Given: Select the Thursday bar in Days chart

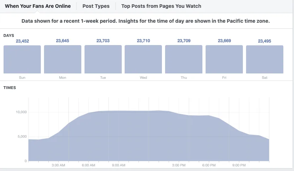Looking at the screenshot, I should click(x=184, y=59).
